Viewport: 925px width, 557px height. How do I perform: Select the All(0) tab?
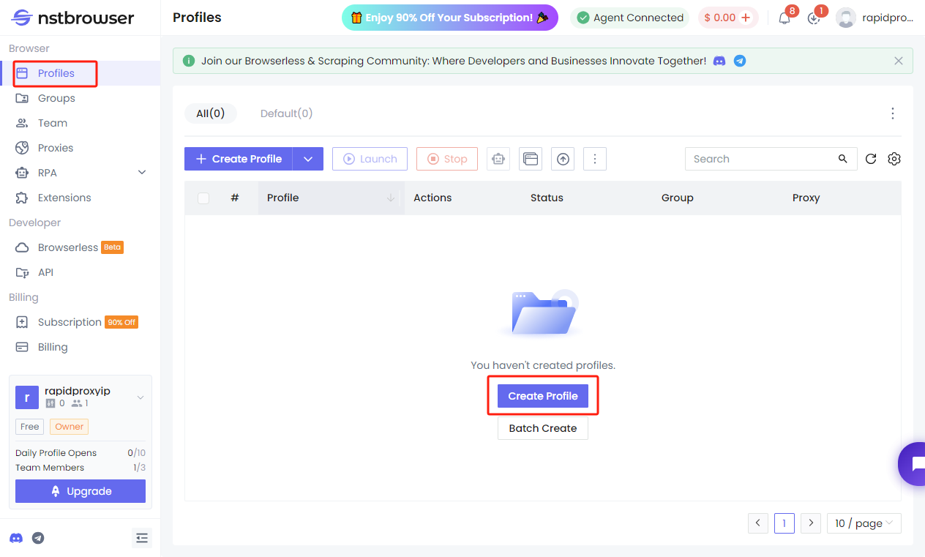pos(211,113)
